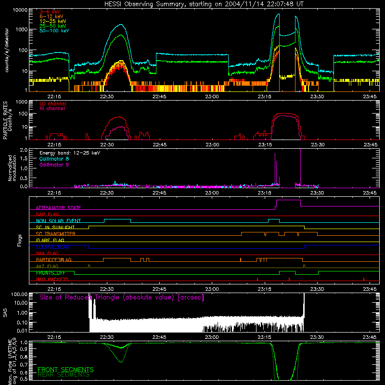This screenshot has width=385, height=385.
Task: Click the 23:30 tick below the SAS panel
Action: [317, 337]
